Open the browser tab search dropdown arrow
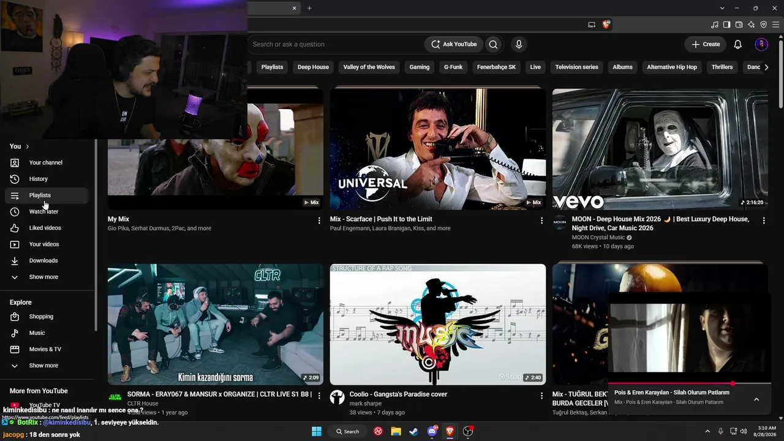784x441 pixels. [x=723, y=8]
